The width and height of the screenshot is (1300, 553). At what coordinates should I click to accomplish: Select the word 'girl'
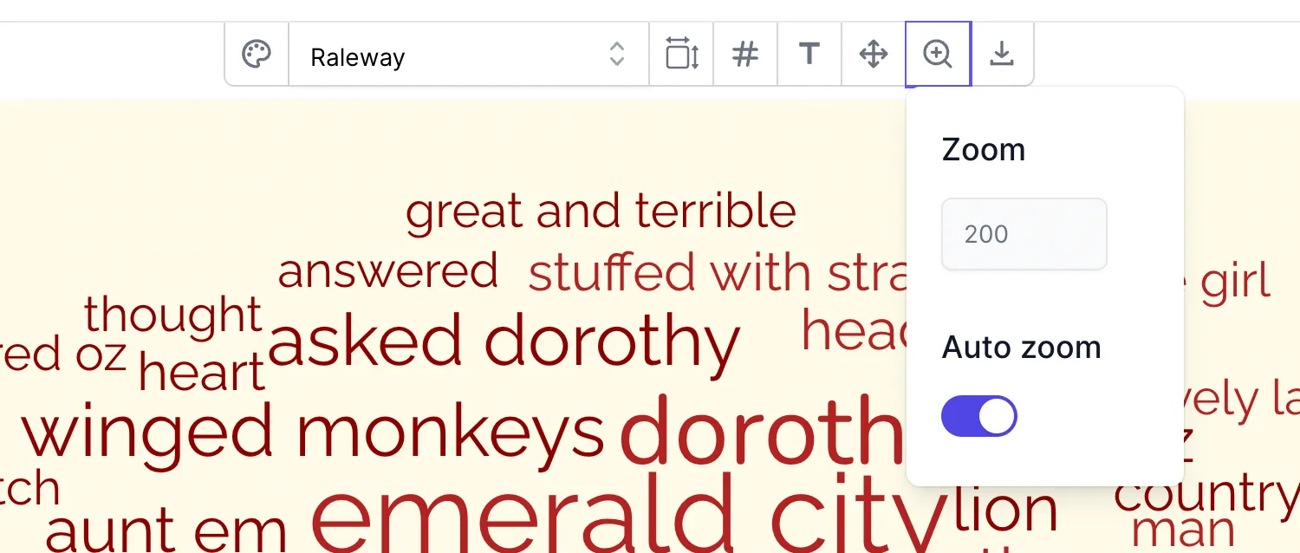pos(1235,283)
